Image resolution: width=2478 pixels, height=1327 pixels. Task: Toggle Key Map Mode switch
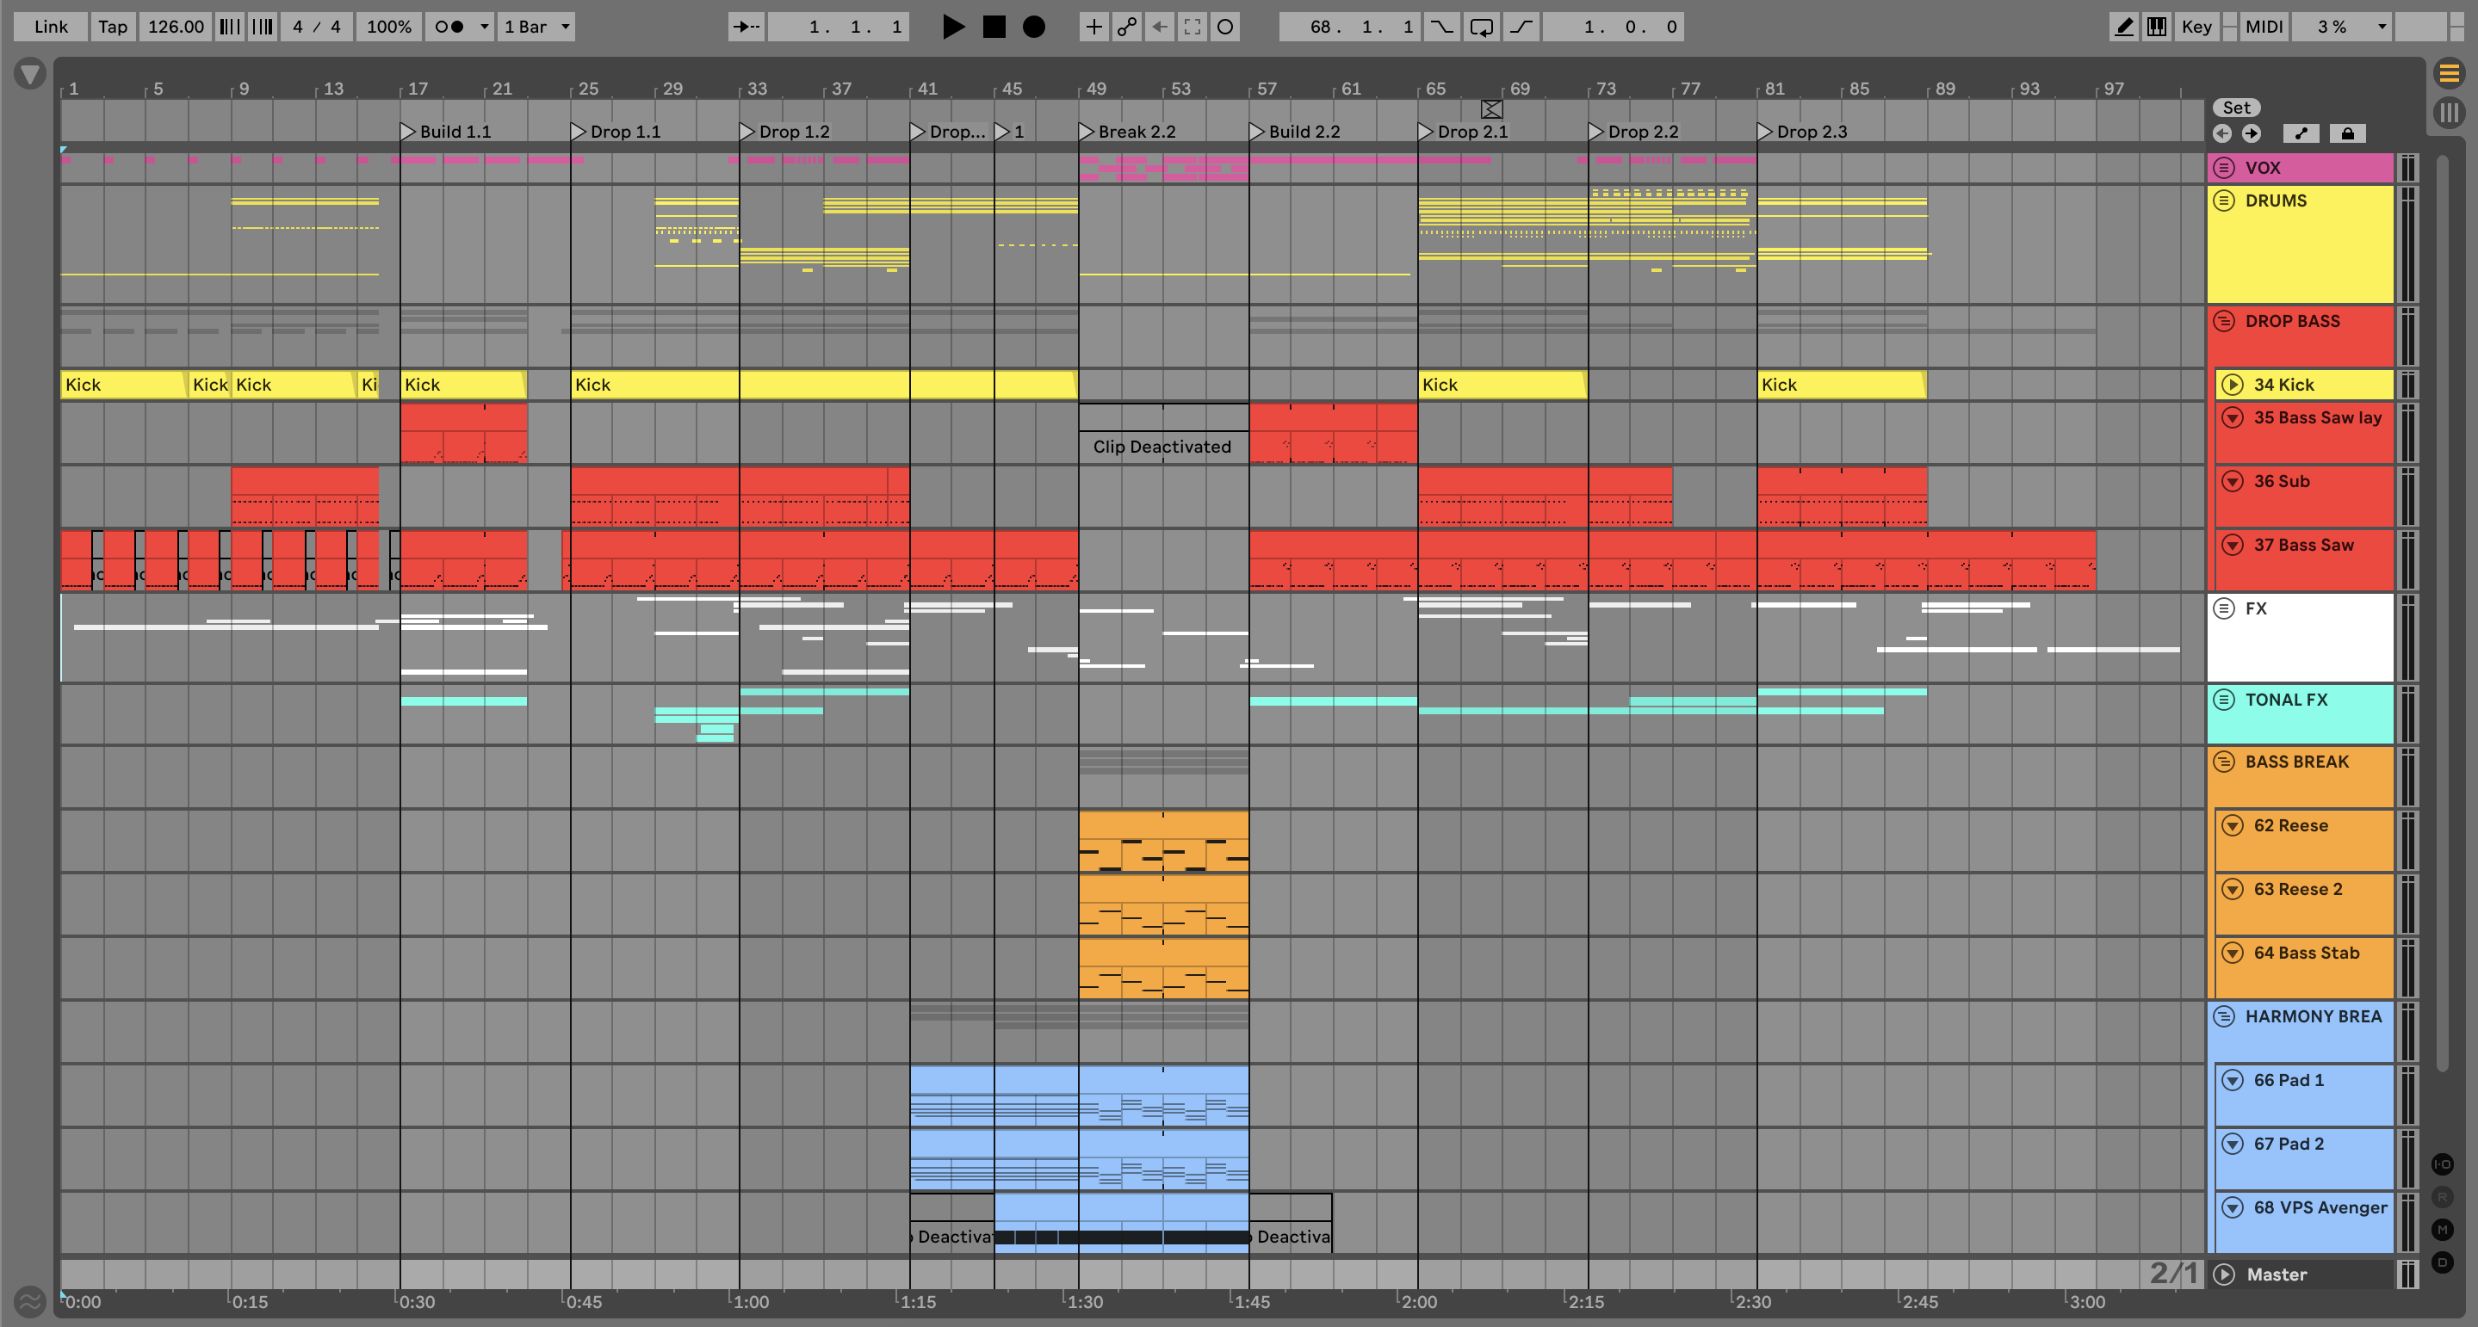2196,27
